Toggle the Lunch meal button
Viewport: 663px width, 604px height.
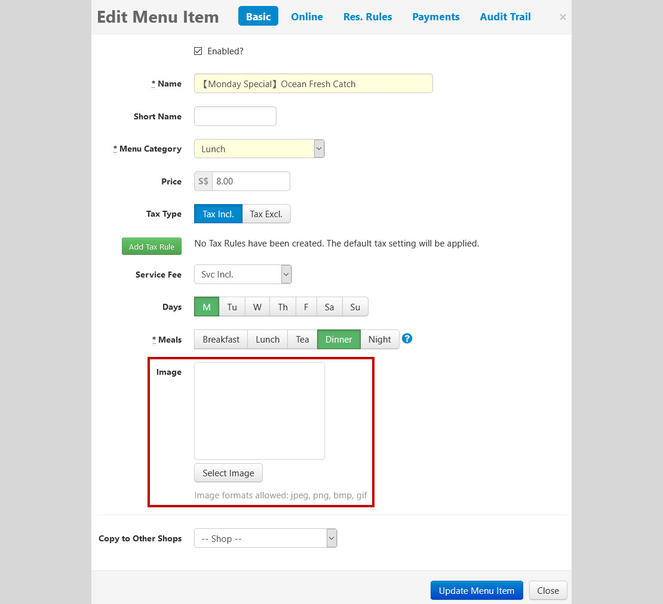click(x=268, y=339)
